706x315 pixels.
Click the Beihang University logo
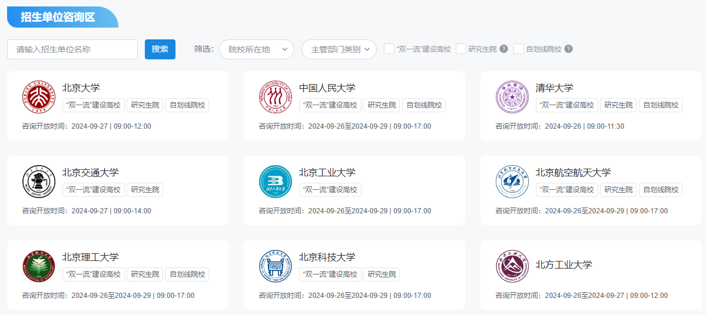point(512,181)
